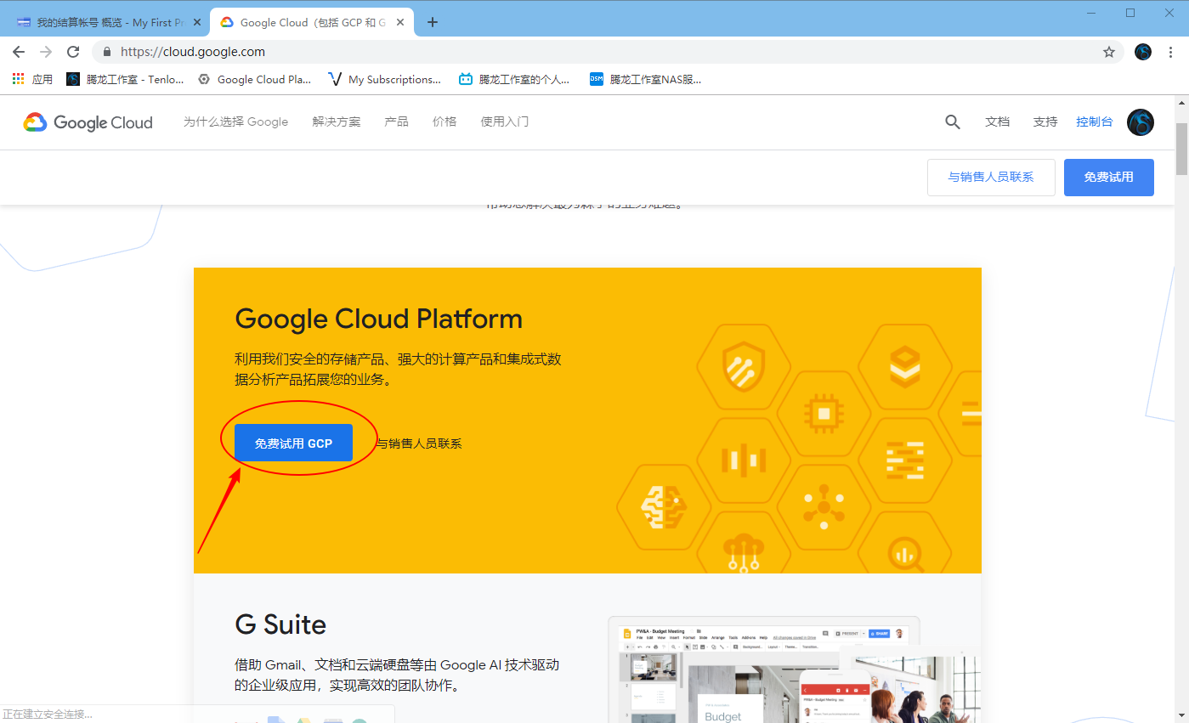Click the search magnifier icon

953,122
